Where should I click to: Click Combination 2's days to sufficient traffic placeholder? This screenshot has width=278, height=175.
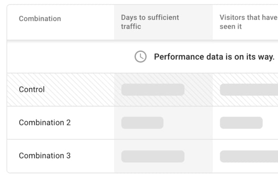(142, 123)
